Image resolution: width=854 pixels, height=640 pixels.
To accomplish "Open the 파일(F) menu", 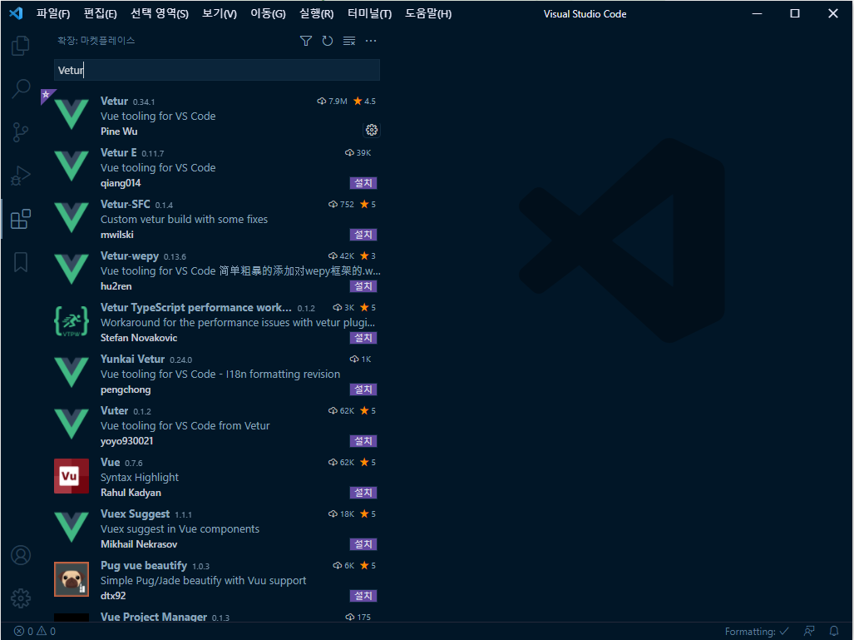I will coord(53,13).
